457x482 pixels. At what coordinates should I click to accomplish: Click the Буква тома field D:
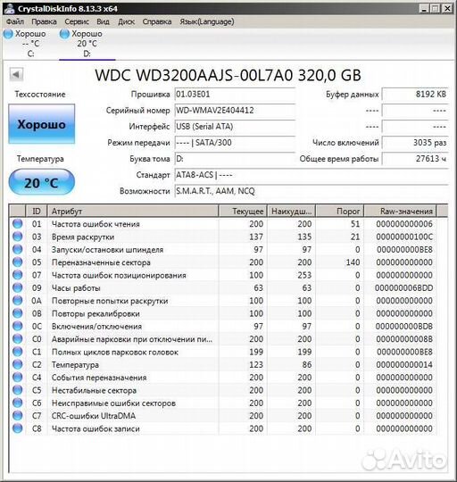[x=235, y=159]
